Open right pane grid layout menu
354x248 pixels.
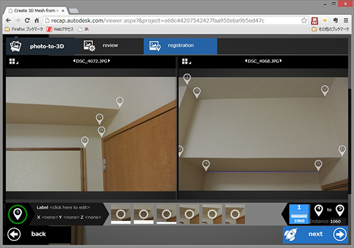(x=186, y=61)
